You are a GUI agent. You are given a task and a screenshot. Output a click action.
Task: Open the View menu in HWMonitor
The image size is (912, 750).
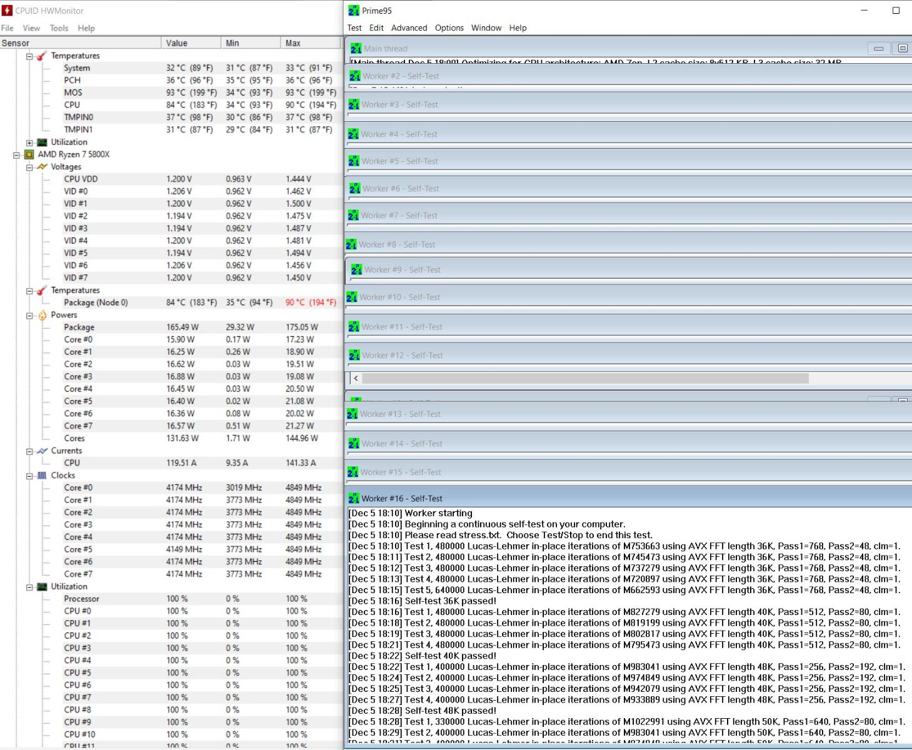[x=31, y=28]
